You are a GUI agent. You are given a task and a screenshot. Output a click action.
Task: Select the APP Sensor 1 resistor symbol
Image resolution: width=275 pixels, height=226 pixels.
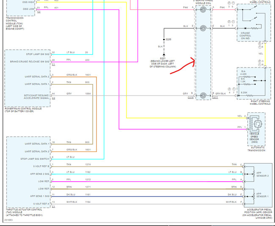point(253,196)
